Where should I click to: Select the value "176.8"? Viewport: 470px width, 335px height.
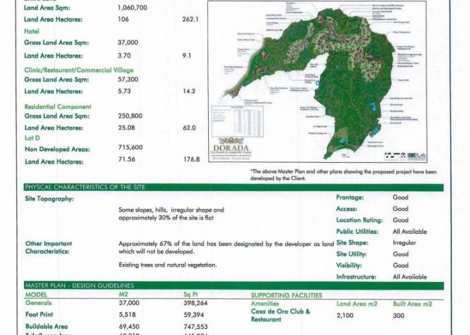coord(191,159)
